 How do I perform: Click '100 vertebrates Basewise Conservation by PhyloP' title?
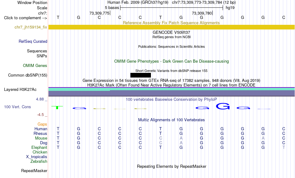[171, 100]
